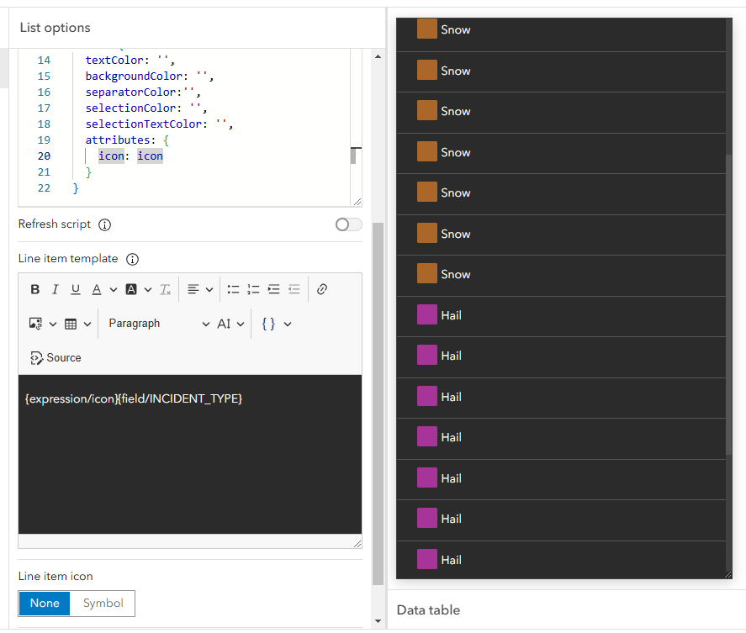
Task: Insert a hyperlink
Action: click(321, 288)
